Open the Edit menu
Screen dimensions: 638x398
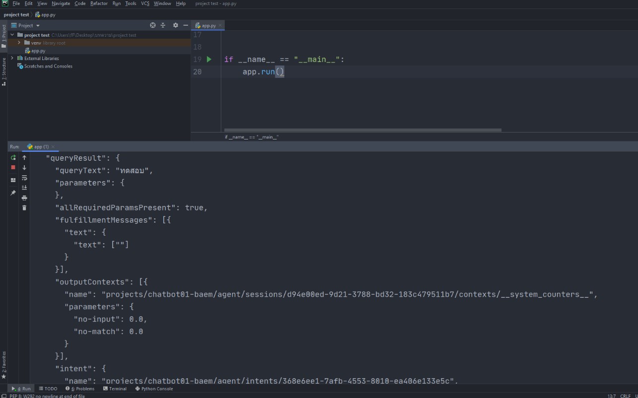coord(29,3)
